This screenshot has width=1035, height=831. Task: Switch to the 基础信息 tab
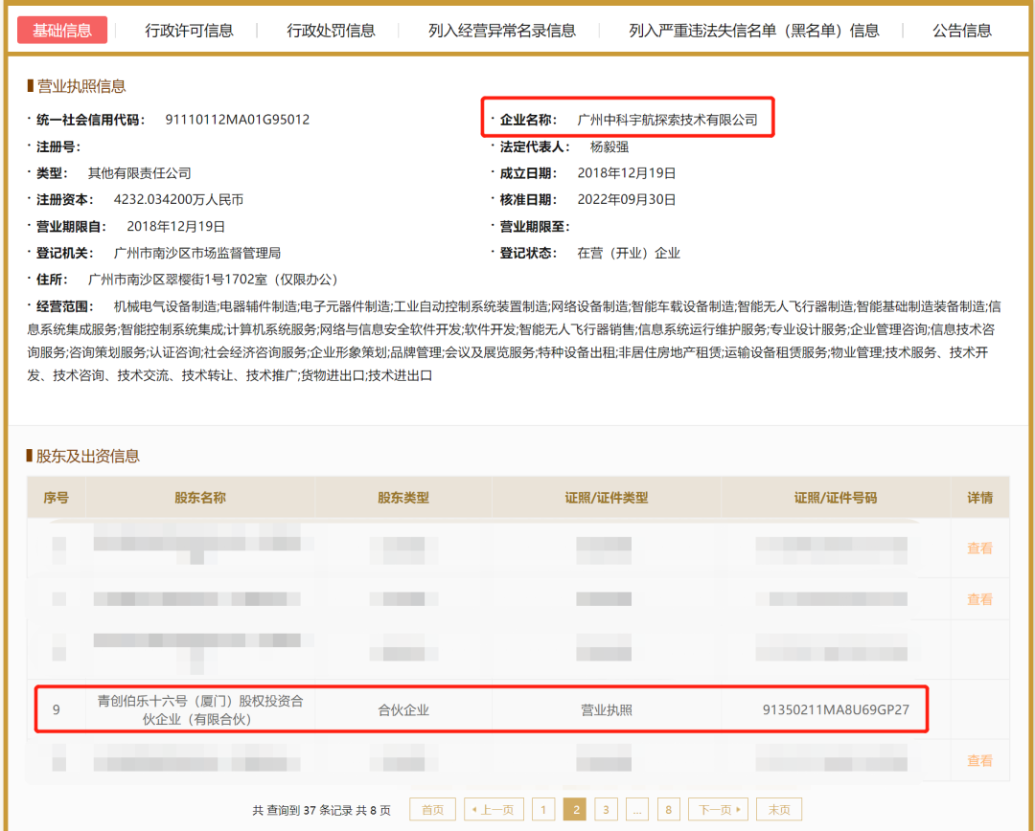62,31
